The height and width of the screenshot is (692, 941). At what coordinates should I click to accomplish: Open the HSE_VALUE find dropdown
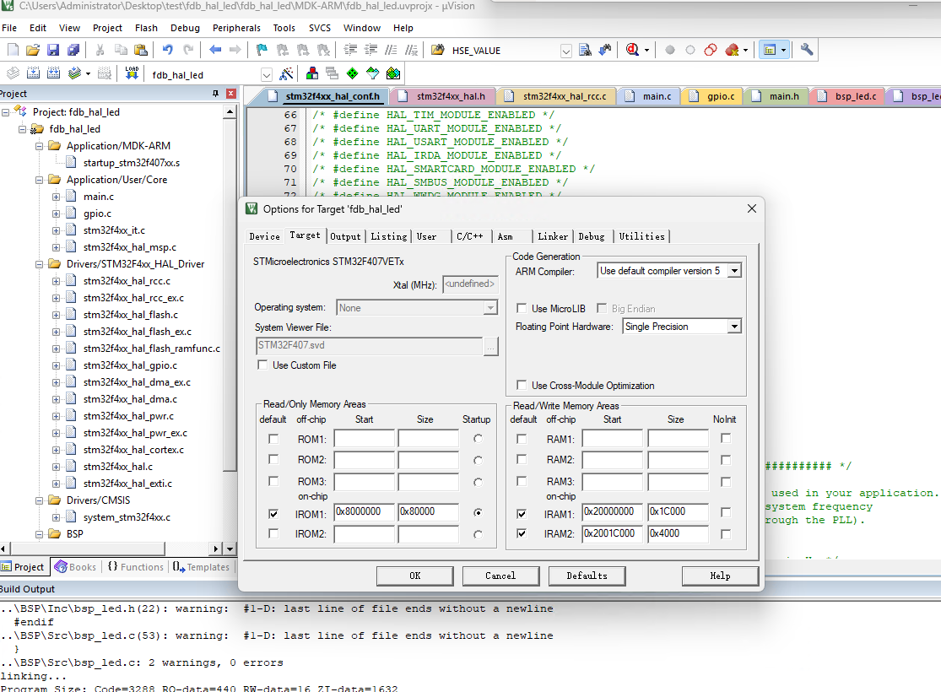(x=566, y=51)
